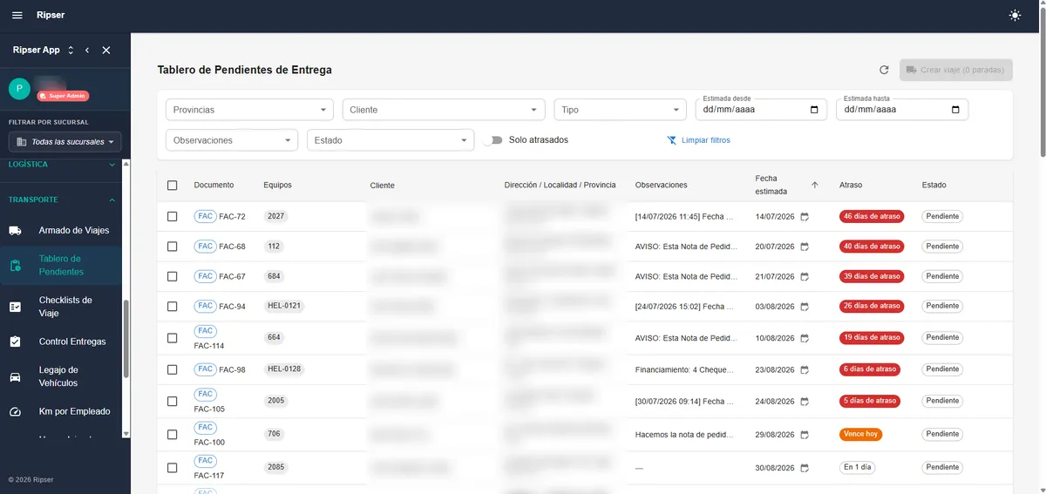The height and width of the screenshot is (494, 1046).
Task: Open calendar icon for date 29/08/2026
Action: coord(805,434)
